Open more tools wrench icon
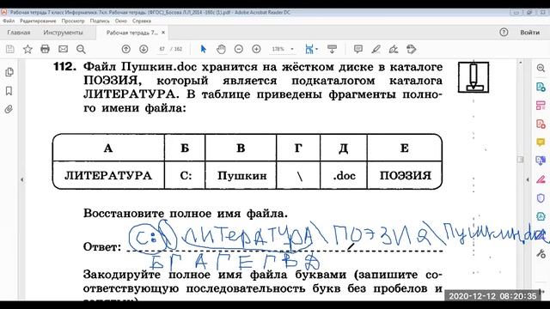 coord(541,253)
